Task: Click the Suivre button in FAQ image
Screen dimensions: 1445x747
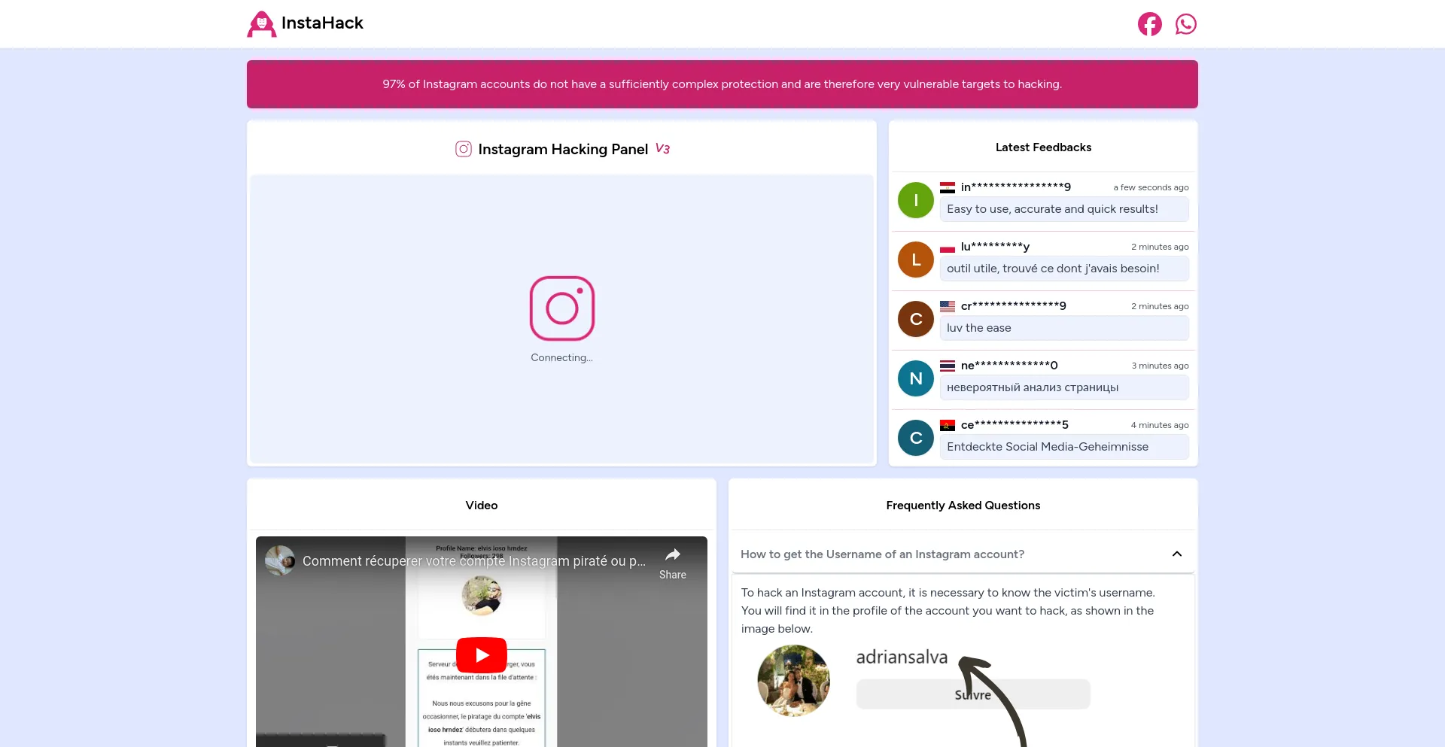Action: (x=973, y=694)
